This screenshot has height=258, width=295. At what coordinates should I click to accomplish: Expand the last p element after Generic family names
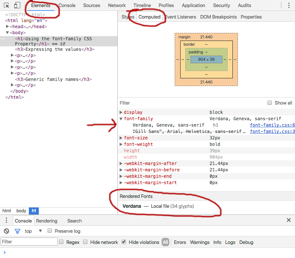[12, 85]
